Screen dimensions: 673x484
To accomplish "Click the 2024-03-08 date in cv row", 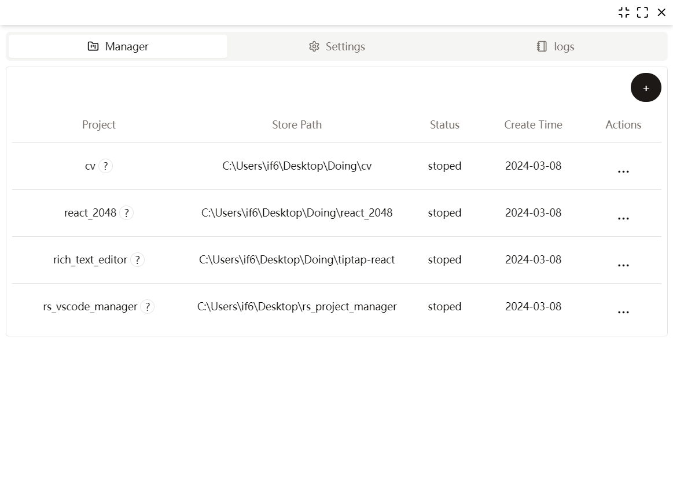I will pos(533,166).
